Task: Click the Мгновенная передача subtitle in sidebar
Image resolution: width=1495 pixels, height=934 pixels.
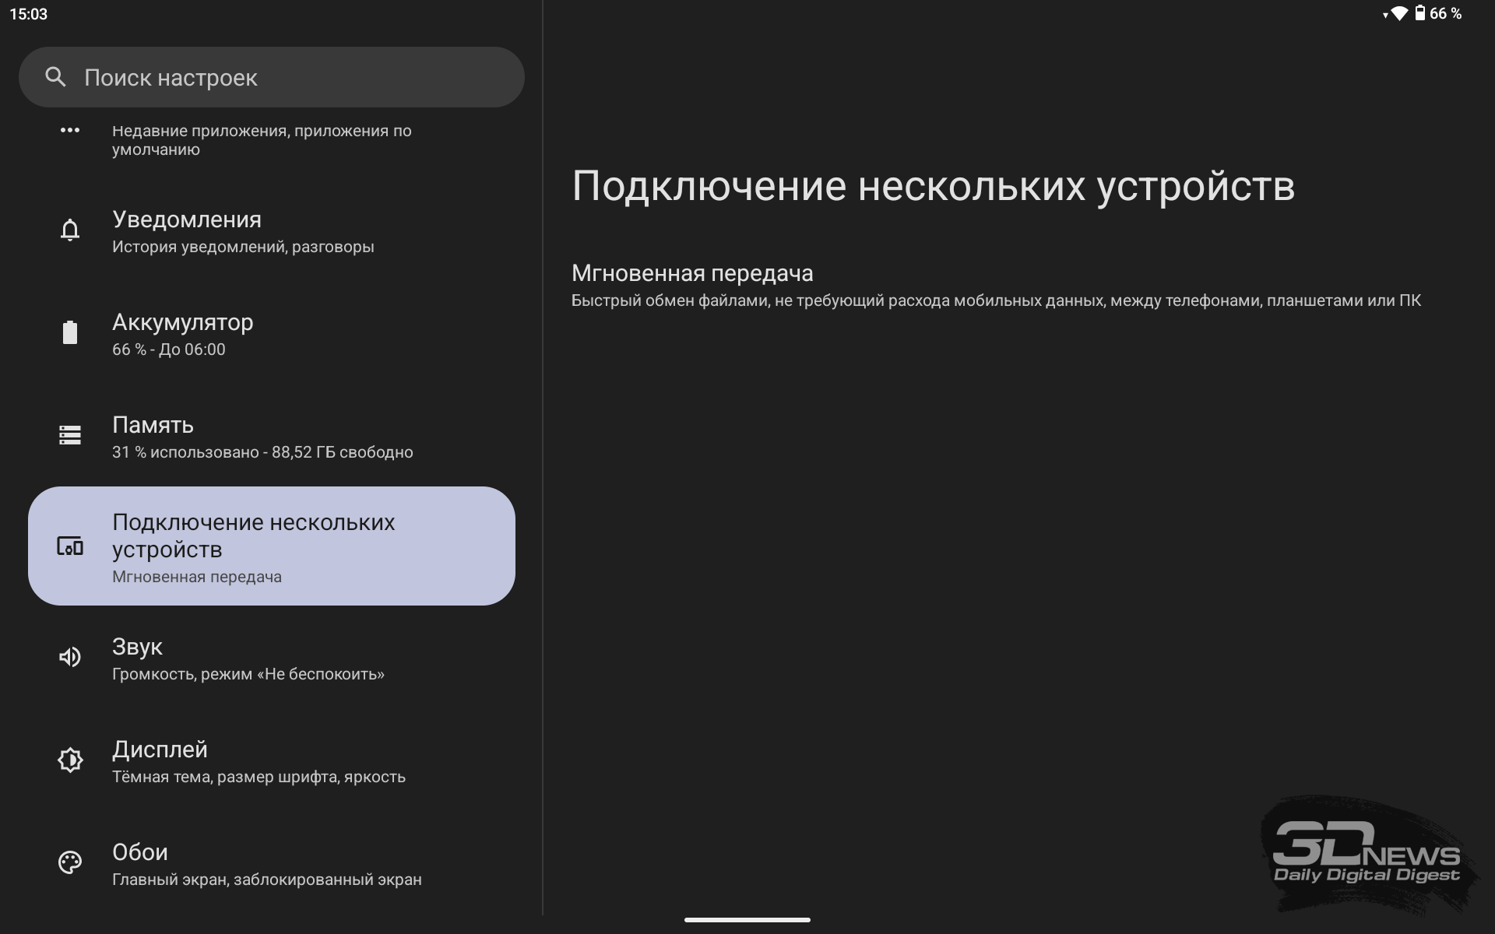Action: pos(197,577)
